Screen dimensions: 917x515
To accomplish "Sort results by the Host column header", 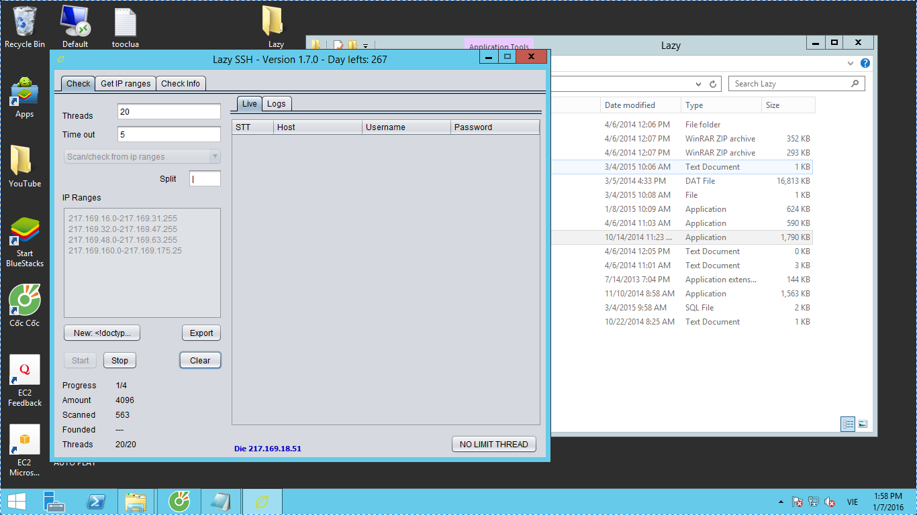I will pyautogui.click(x=318, y=127).
